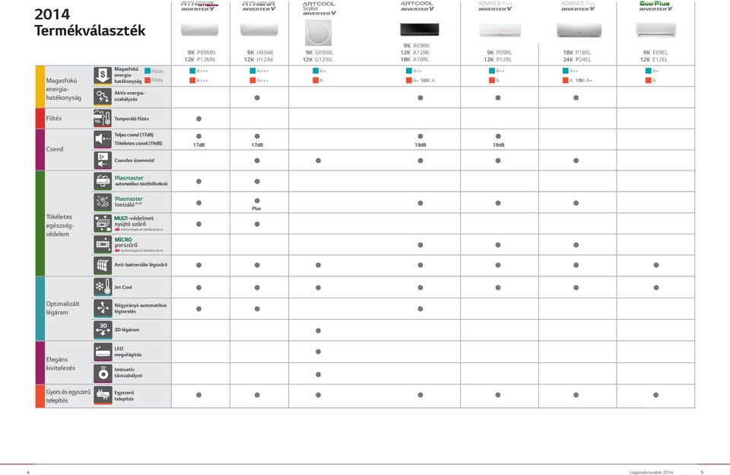Click the Eco Plus E09EL unit image

656,30
